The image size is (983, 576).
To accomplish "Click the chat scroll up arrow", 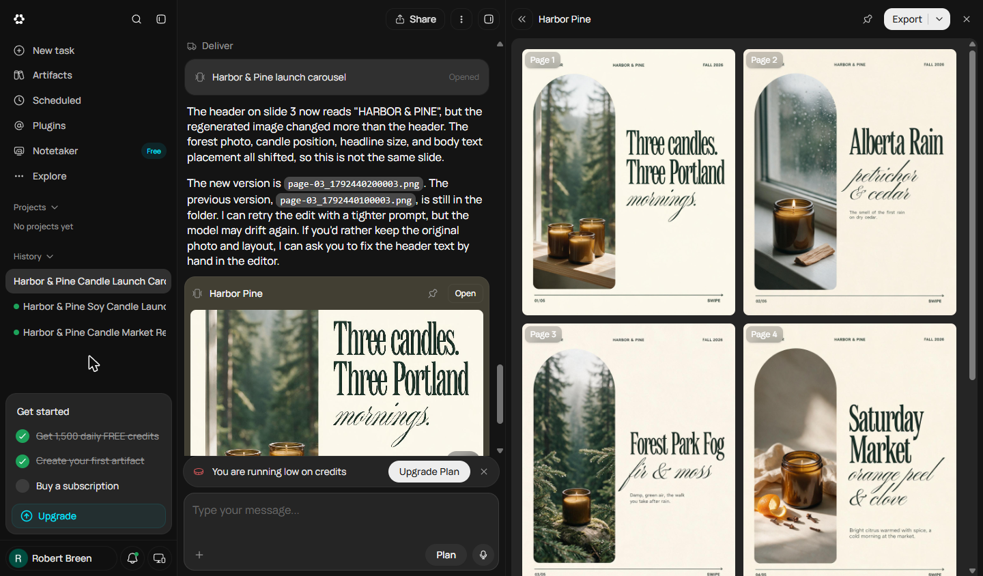I will click(x=500, y=44).
